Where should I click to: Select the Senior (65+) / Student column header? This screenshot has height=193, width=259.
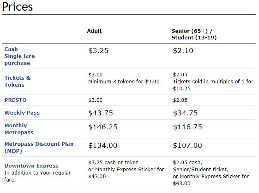point(194,34)
